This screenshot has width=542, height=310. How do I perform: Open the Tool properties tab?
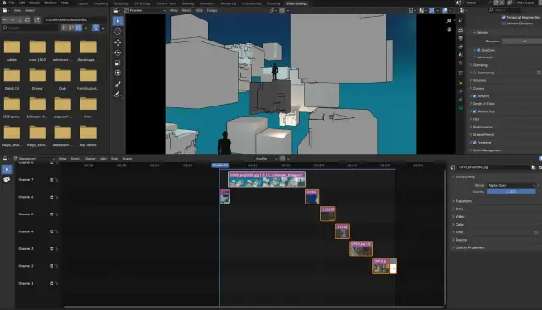pyautogui.click(x=461, y=20)
